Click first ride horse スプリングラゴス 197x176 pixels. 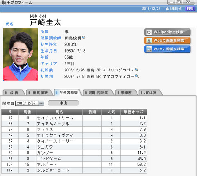click(118, 70)
